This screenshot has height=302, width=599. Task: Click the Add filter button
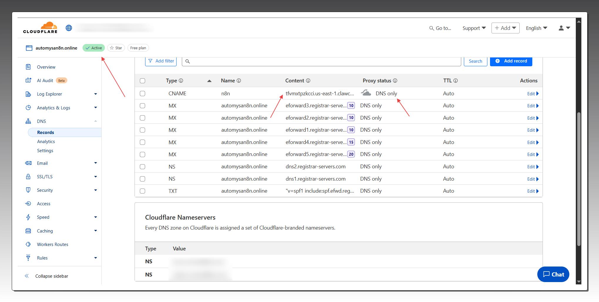click(x=161, y=61)
